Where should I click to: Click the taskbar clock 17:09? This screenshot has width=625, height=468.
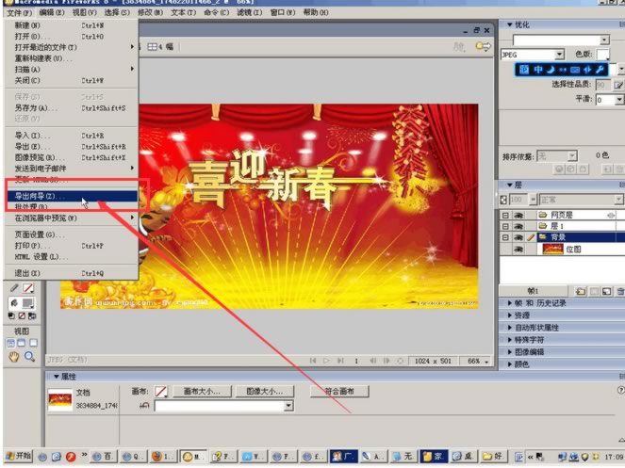pyautogui.click(x=615, y=457)
